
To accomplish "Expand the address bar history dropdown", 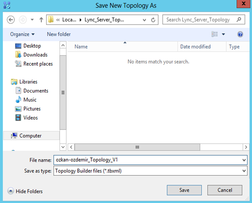I will click(x=144, y=20).
